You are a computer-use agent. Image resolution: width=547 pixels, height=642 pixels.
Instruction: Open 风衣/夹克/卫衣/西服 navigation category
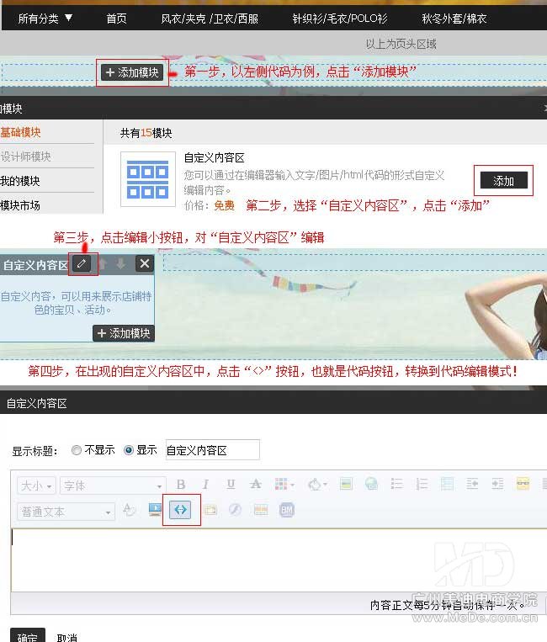click(x=210, y=19)
